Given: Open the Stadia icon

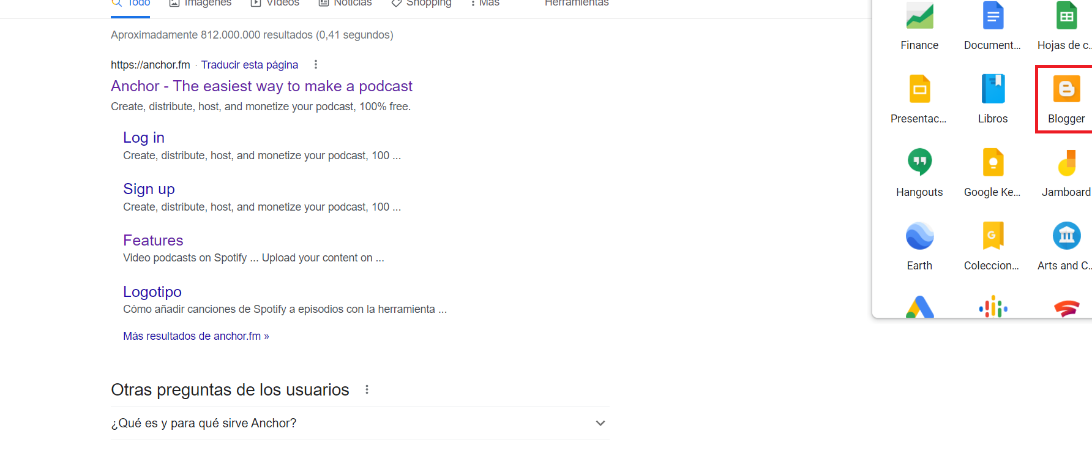Looking at the screenshot, I should (x=1066, y=308).
